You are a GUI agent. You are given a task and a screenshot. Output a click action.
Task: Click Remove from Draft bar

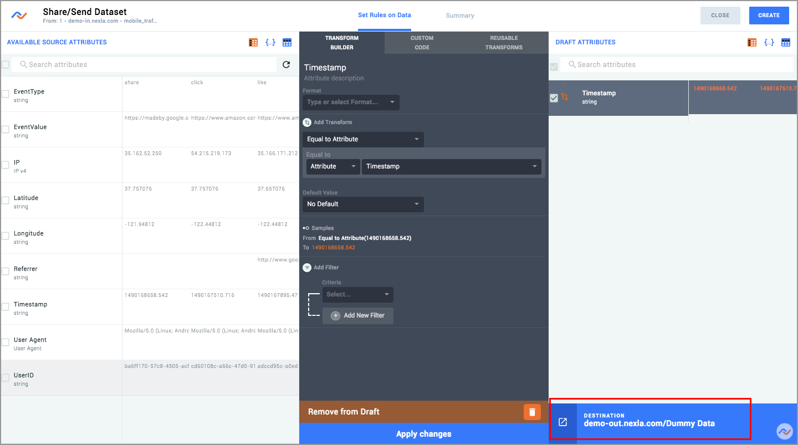pos(424,412)
